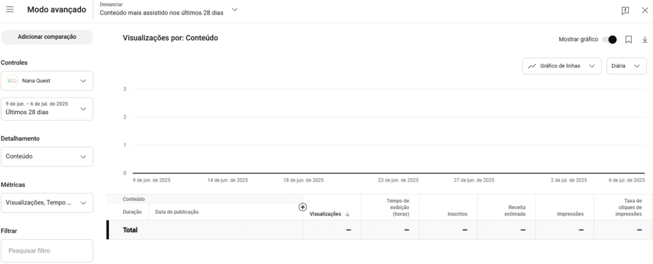Sort by Visualizações descending arrow
Viewport: 653px width, 264px height.
click(x=348, y=214)
